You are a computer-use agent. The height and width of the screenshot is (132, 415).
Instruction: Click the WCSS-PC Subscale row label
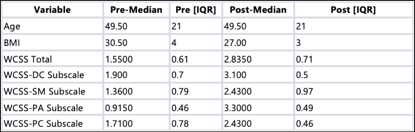(x=43, y=123)
